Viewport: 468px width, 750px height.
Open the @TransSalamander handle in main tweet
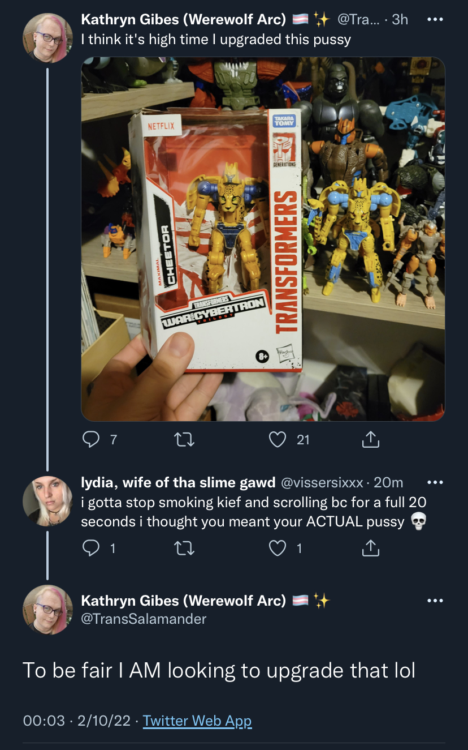coord(144,619)
